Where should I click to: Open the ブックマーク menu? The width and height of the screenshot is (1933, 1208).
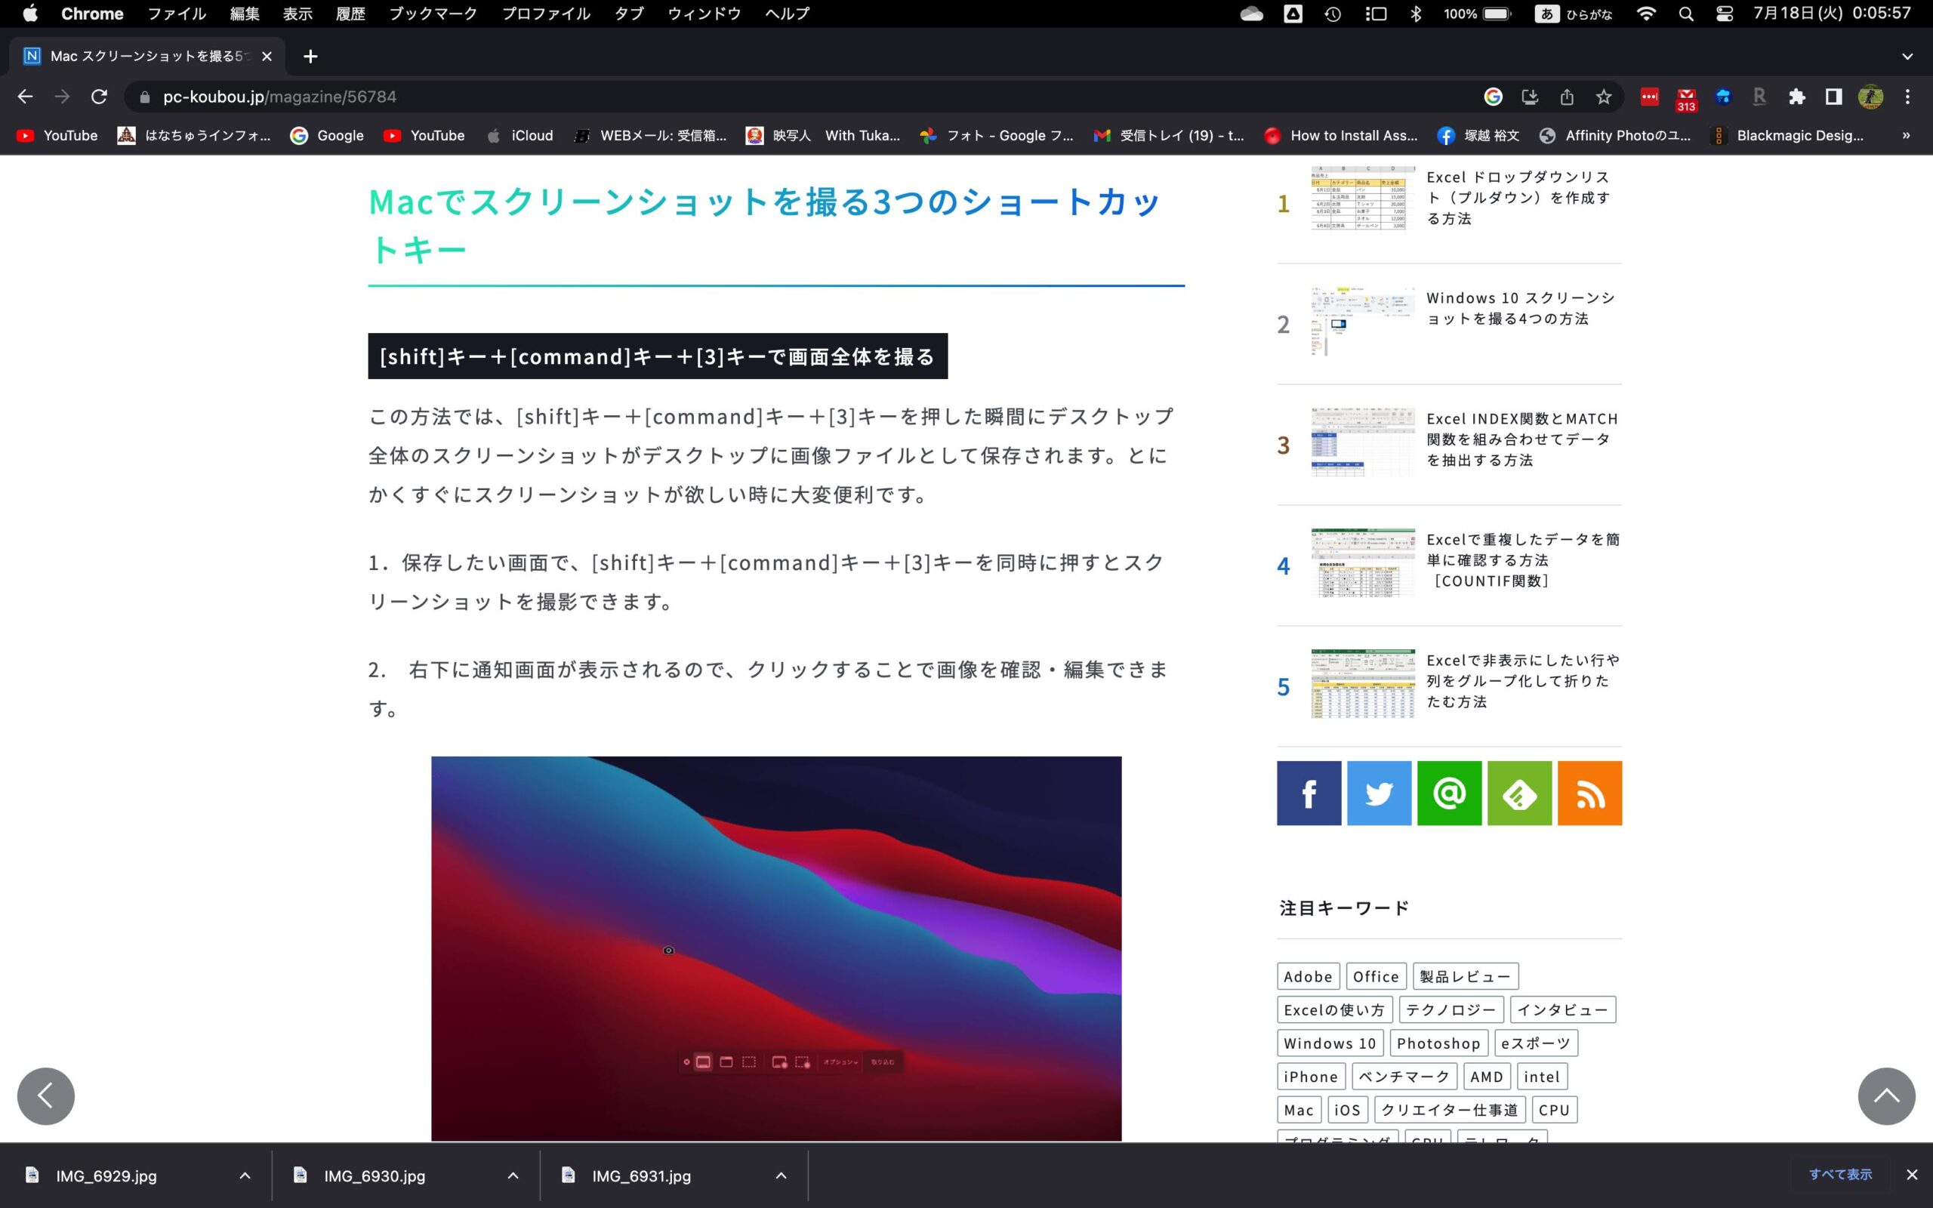coord(432,14)
